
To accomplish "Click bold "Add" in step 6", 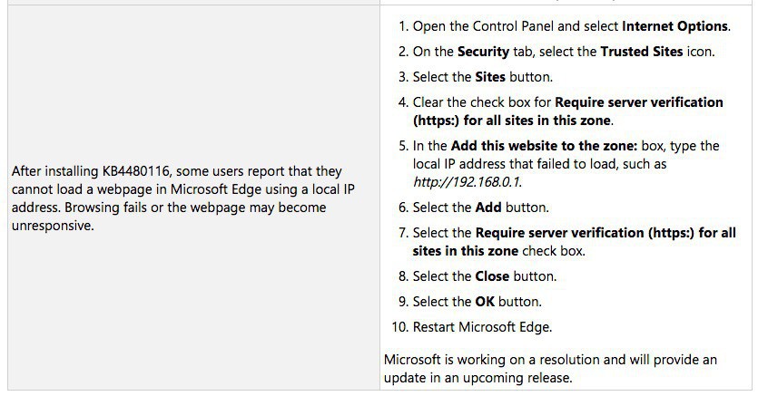I will pyautogui.click(x=489, y=208).
